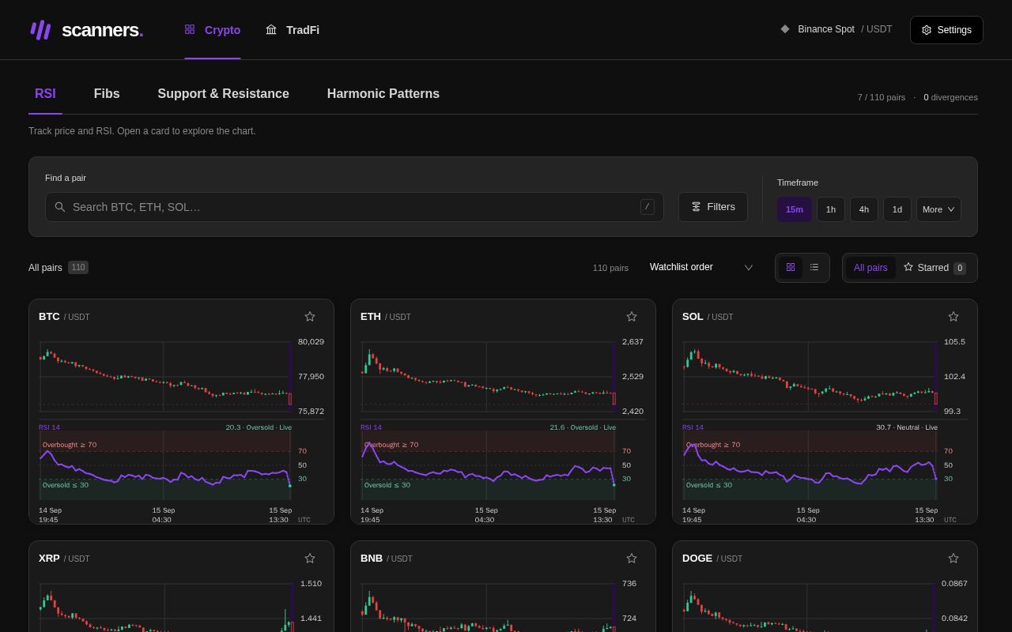This screenshot has width=1012, height=632.
Task: Click the Binance Spot exchange label
Action: click(x=826, y=29)
